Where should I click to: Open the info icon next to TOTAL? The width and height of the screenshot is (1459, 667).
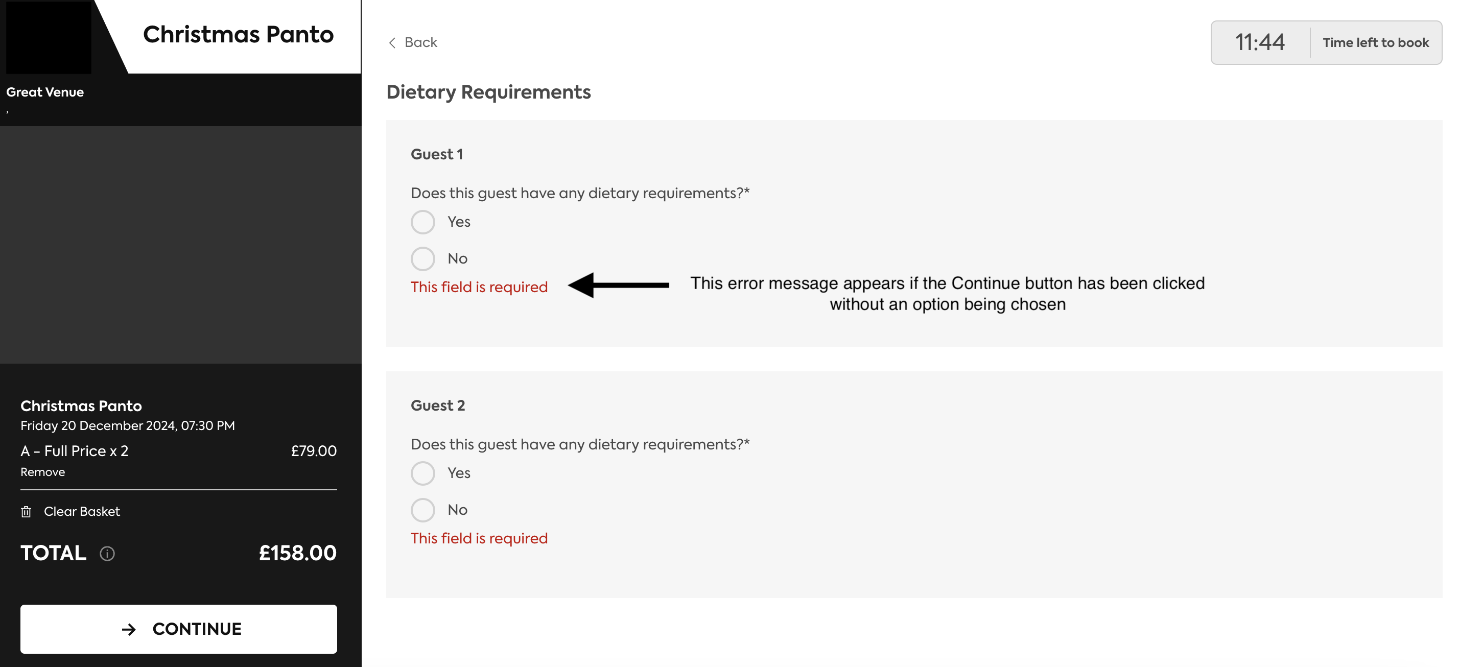107,553
